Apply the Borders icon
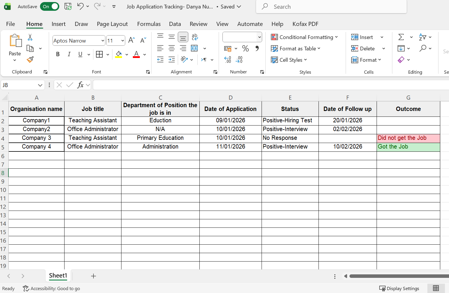Screen dimensions: 449x293 coord(99,54)
